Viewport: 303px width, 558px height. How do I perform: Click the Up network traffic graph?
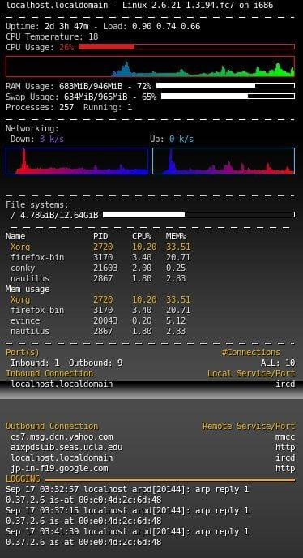tap(224, 161)
